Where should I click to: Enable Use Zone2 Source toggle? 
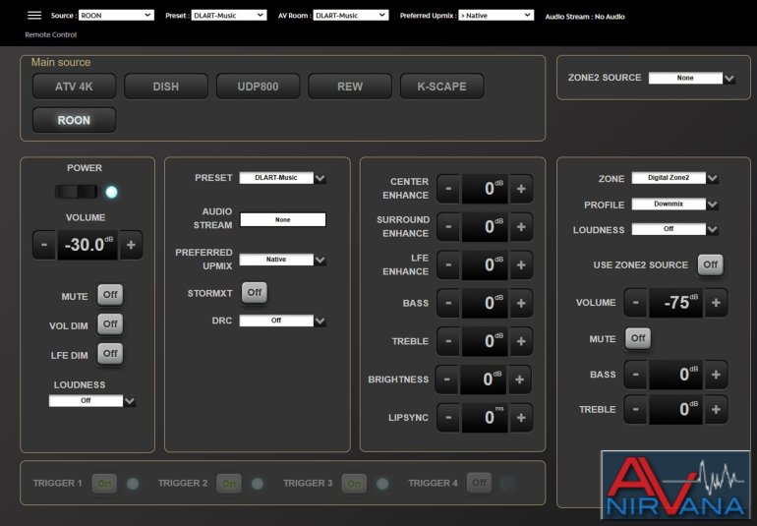(710, 264)
